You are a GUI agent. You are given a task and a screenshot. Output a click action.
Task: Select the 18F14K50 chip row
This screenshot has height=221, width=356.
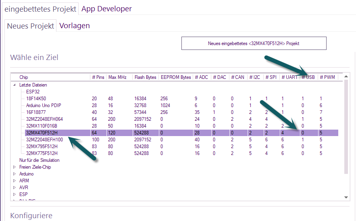[181, 99]
